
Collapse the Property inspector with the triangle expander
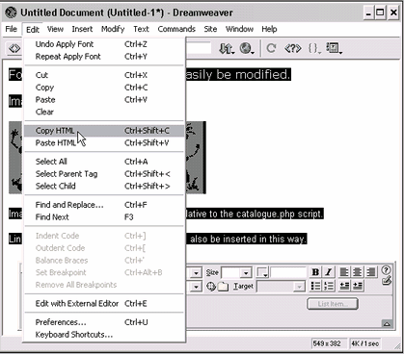[x=387, y=324]
